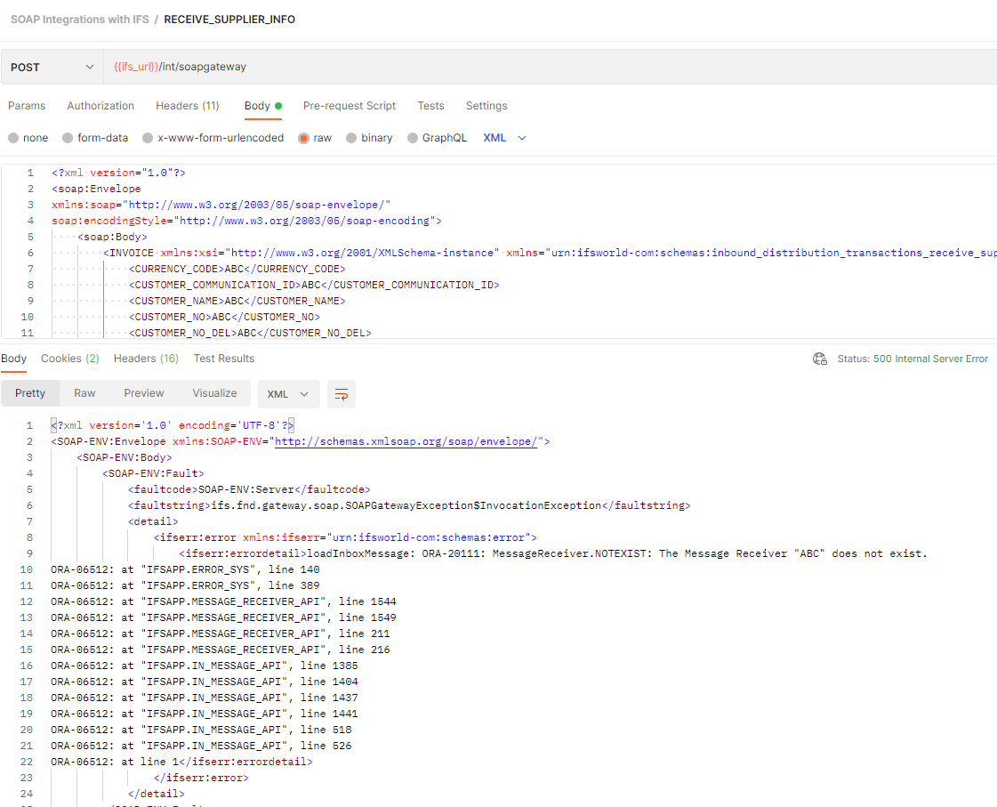Open the Params tab
Image resolution: width=997 pixels, height=807 pixels.
pos(27,106)
